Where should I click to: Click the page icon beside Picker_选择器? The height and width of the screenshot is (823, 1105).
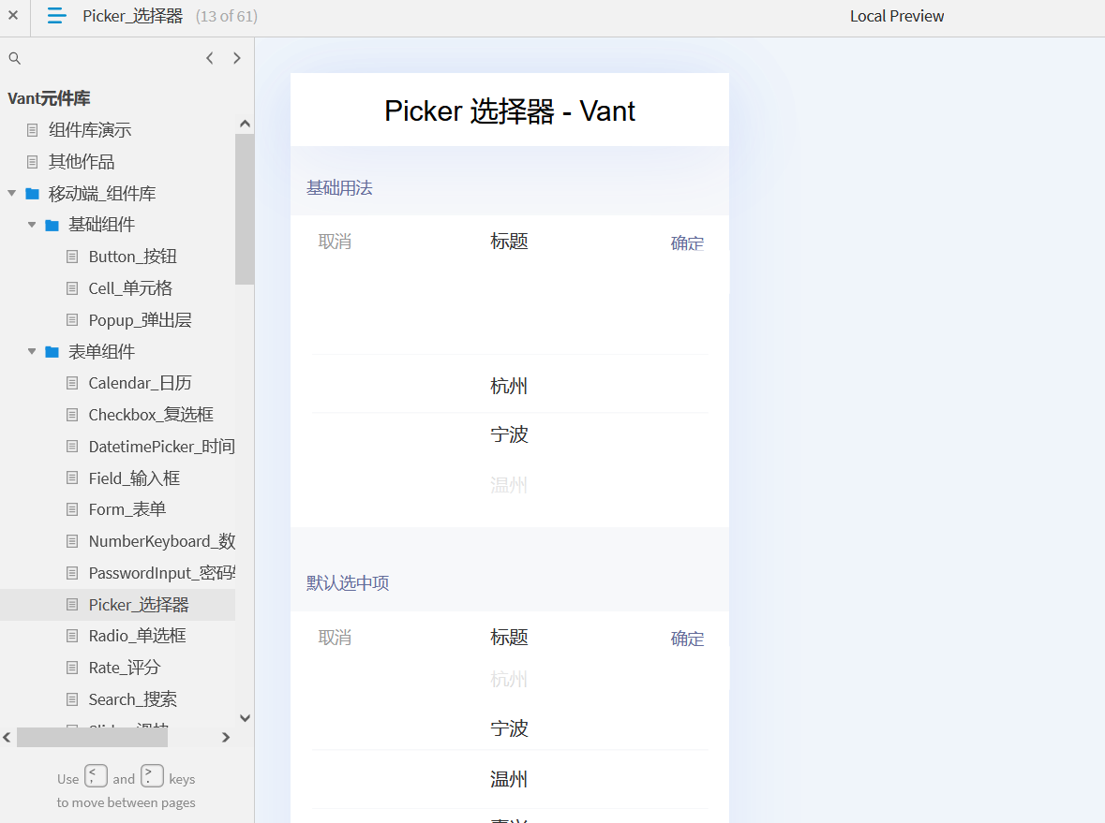tap(72, 605)
